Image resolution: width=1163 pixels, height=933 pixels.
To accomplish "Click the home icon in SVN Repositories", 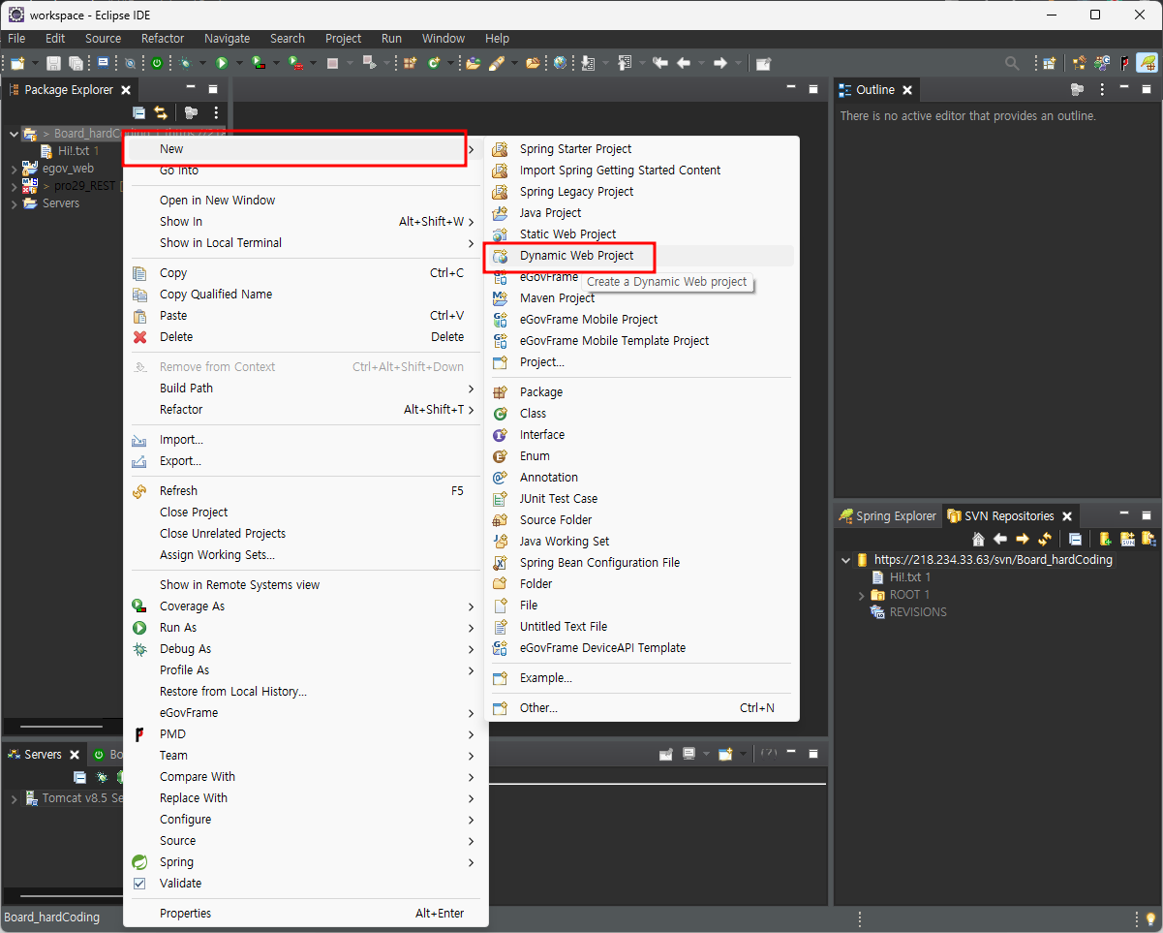I will pyautogui.click(x=978, y=539).
